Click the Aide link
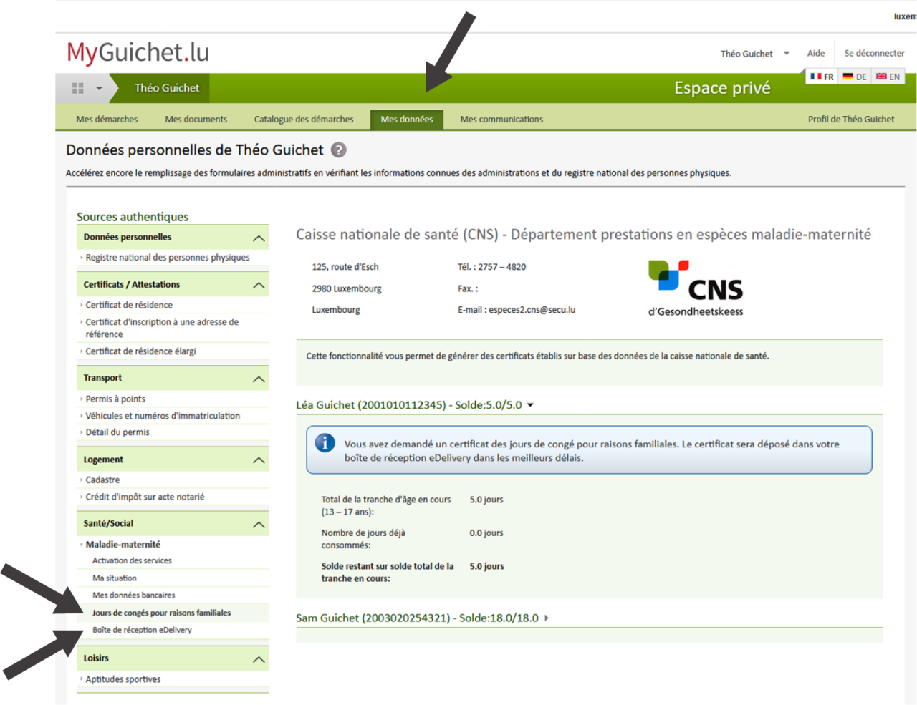The height and width of the screenshot is (705, 917). tap(816, 53)
